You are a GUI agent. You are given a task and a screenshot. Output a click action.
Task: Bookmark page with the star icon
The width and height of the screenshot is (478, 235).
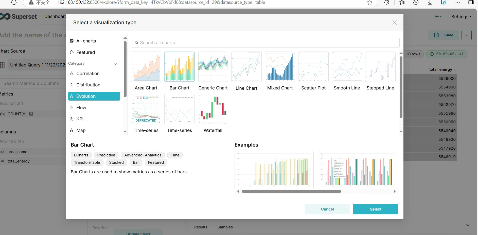[x=370, y=3]
